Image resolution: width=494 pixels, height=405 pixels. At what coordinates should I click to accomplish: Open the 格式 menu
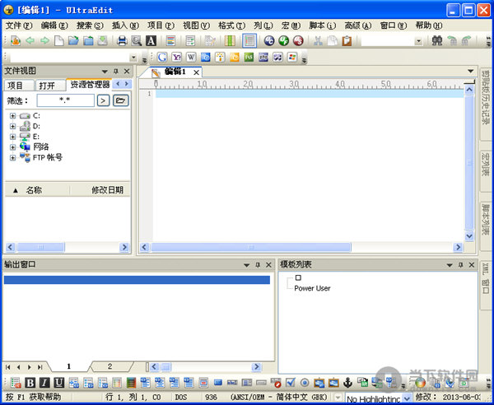pyautogui.click(x=226, y=26)
